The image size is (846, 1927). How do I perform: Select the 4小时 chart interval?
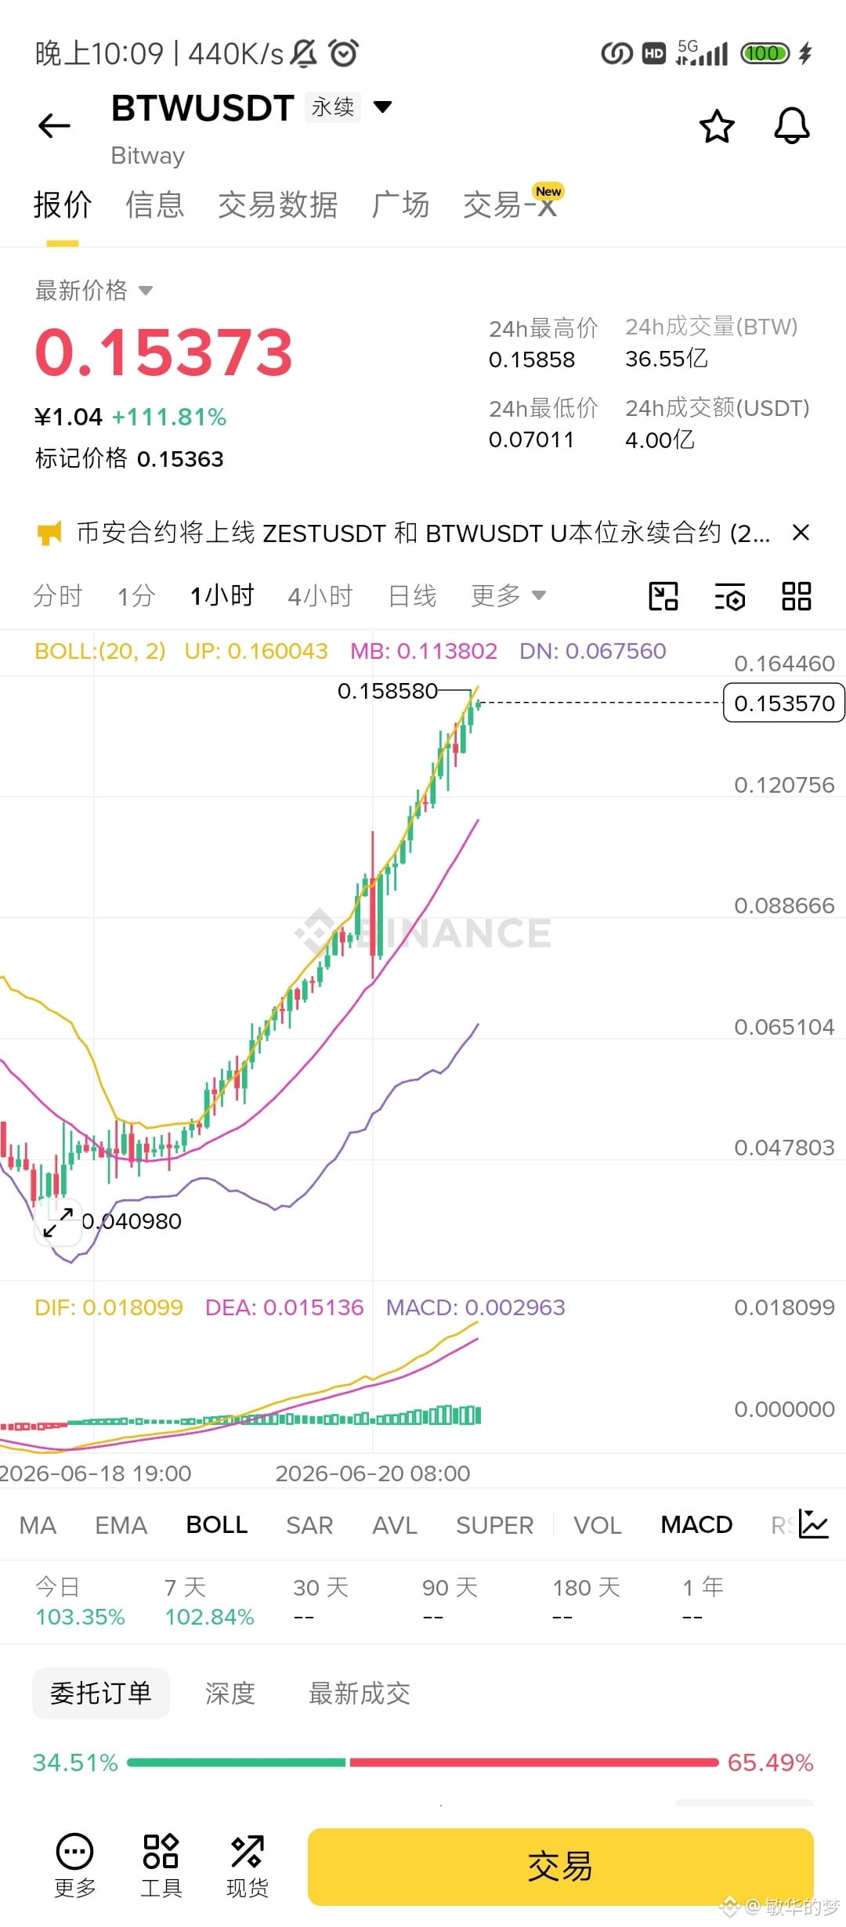coord(320,596)
